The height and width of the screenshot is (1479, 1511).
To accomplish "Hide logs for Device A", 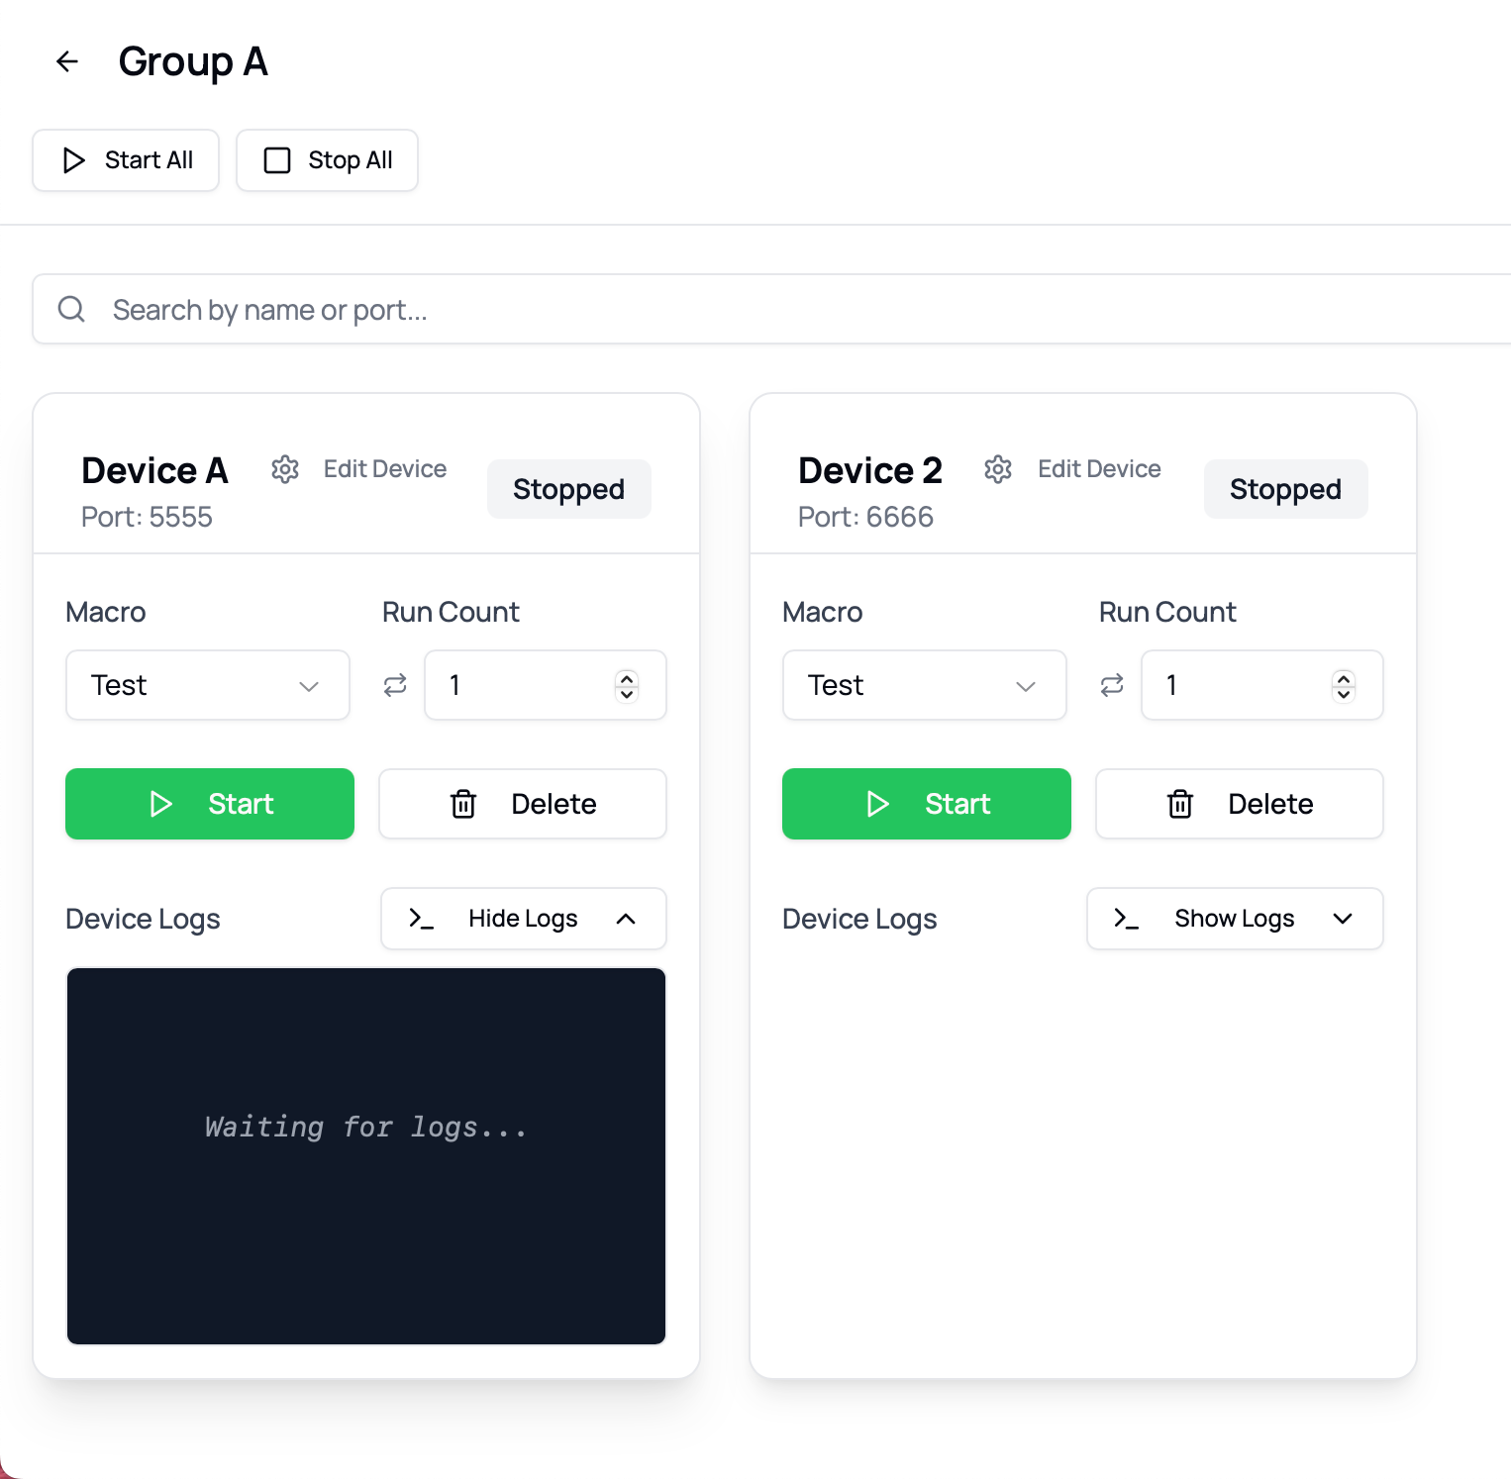I will coord(522,919).
